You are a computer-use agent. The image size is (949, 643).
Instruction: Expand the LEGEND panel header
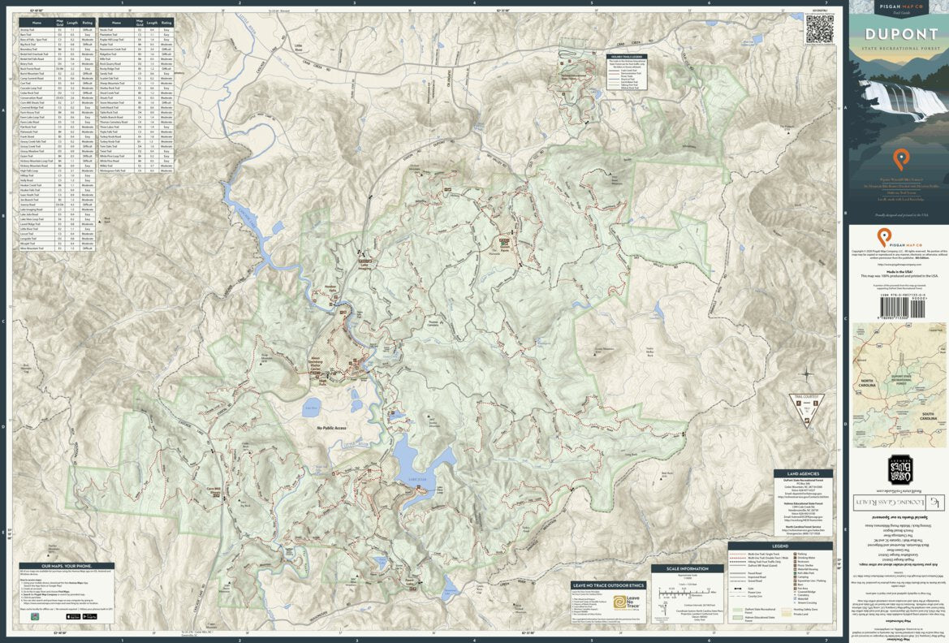(x=780, y=546)
